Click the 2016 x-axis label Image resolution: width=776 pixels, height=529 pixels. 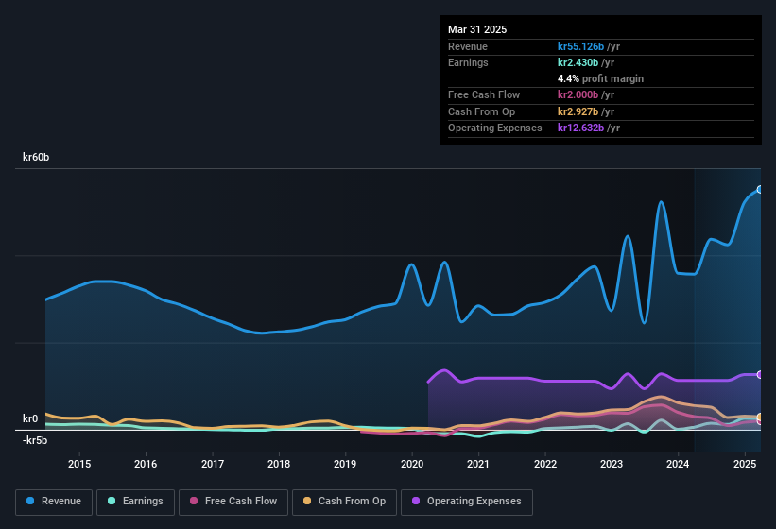pyautogui.click(x=146, y=464)
